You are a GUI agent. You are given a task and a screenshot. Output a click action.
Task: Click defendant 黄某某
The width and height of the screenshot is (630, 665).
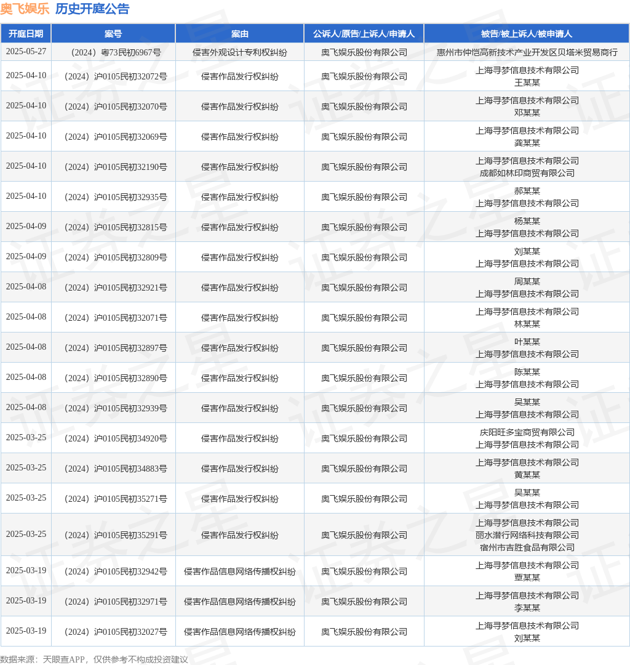click(x=527, y=475)
